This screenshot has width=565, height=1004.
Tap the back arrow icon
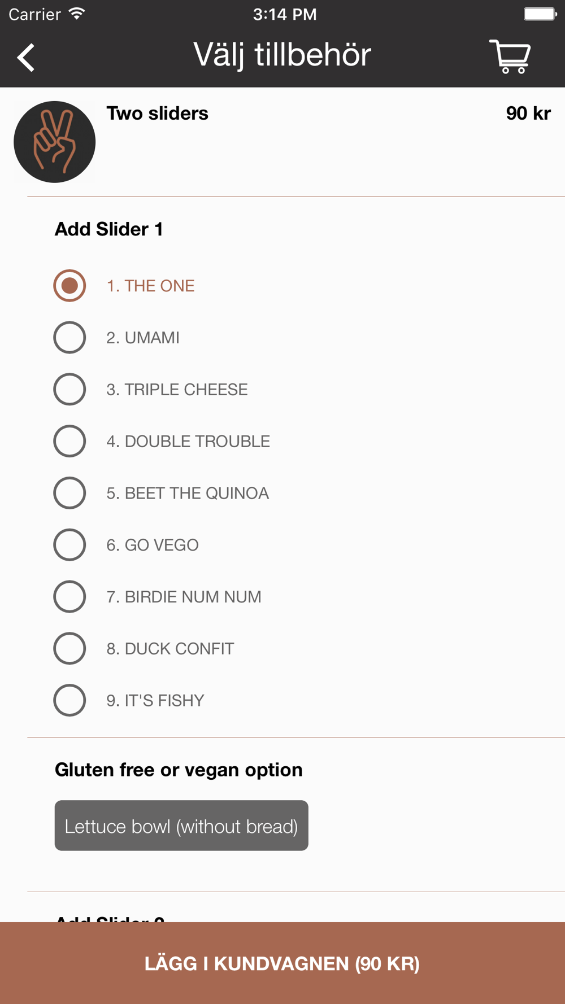26,58
